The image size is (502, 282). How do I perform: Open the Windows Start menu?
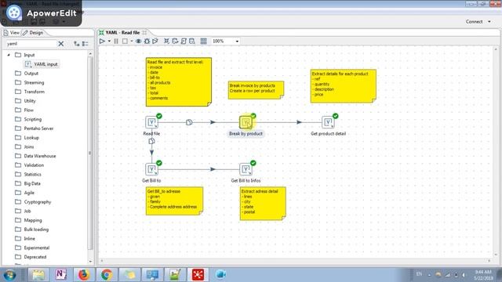9,275
